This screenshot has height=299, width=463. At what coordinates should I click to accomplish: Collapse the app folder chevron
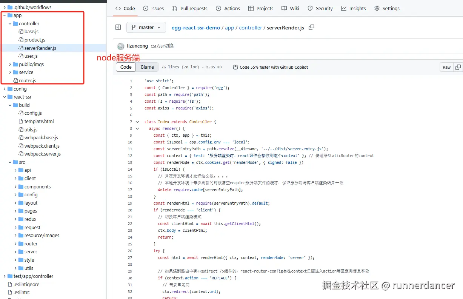[5, 15]
